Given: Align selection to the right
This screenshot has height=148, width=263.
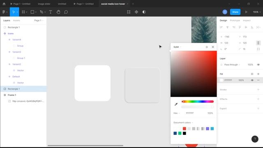Looking at the screenshot, I should tap(234, 28).
